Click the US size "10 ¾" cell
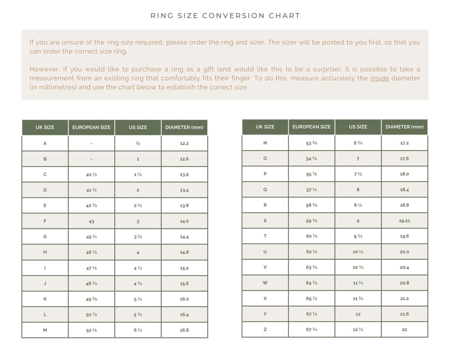 click(x=358, y=267)
